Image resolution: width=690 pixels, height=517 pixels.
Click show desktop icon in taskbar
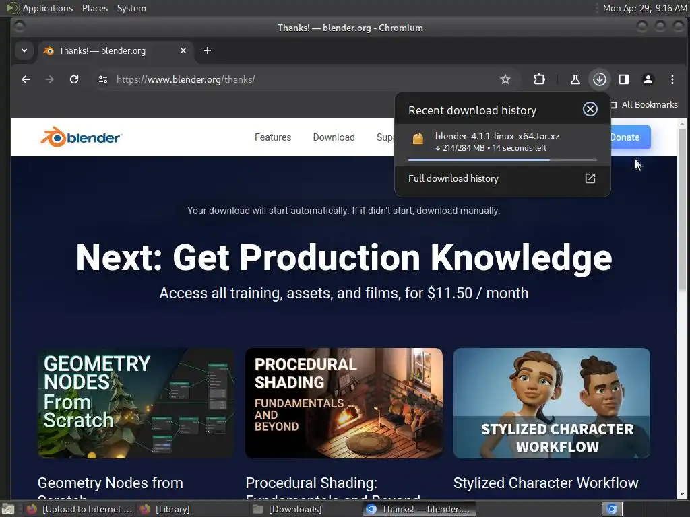point(8,510)
